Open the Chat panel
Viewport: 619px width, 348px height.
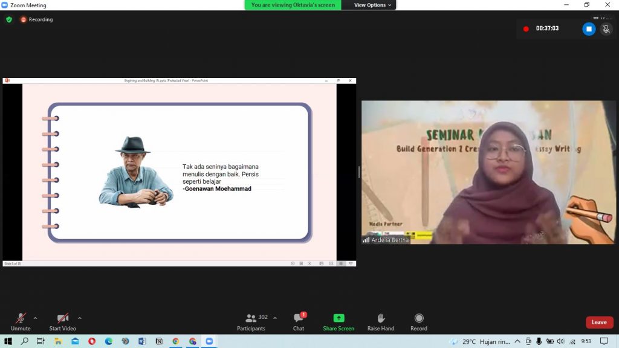(299, 321)
